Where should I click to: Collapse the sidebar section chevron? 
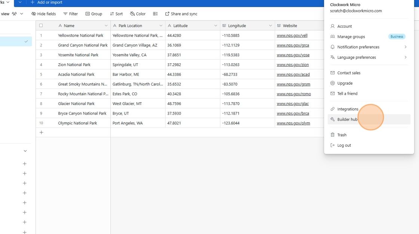tap(25, 151)
